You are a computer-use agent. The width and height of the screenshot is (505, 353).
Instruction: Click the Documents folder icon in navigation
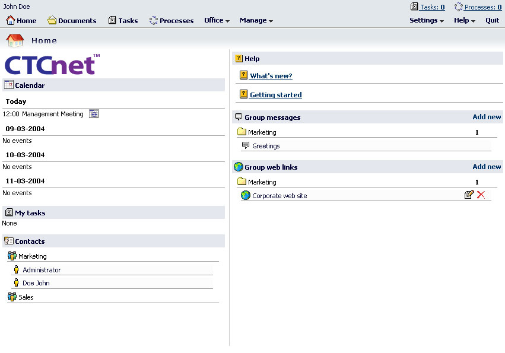click(x=52, y=20)
